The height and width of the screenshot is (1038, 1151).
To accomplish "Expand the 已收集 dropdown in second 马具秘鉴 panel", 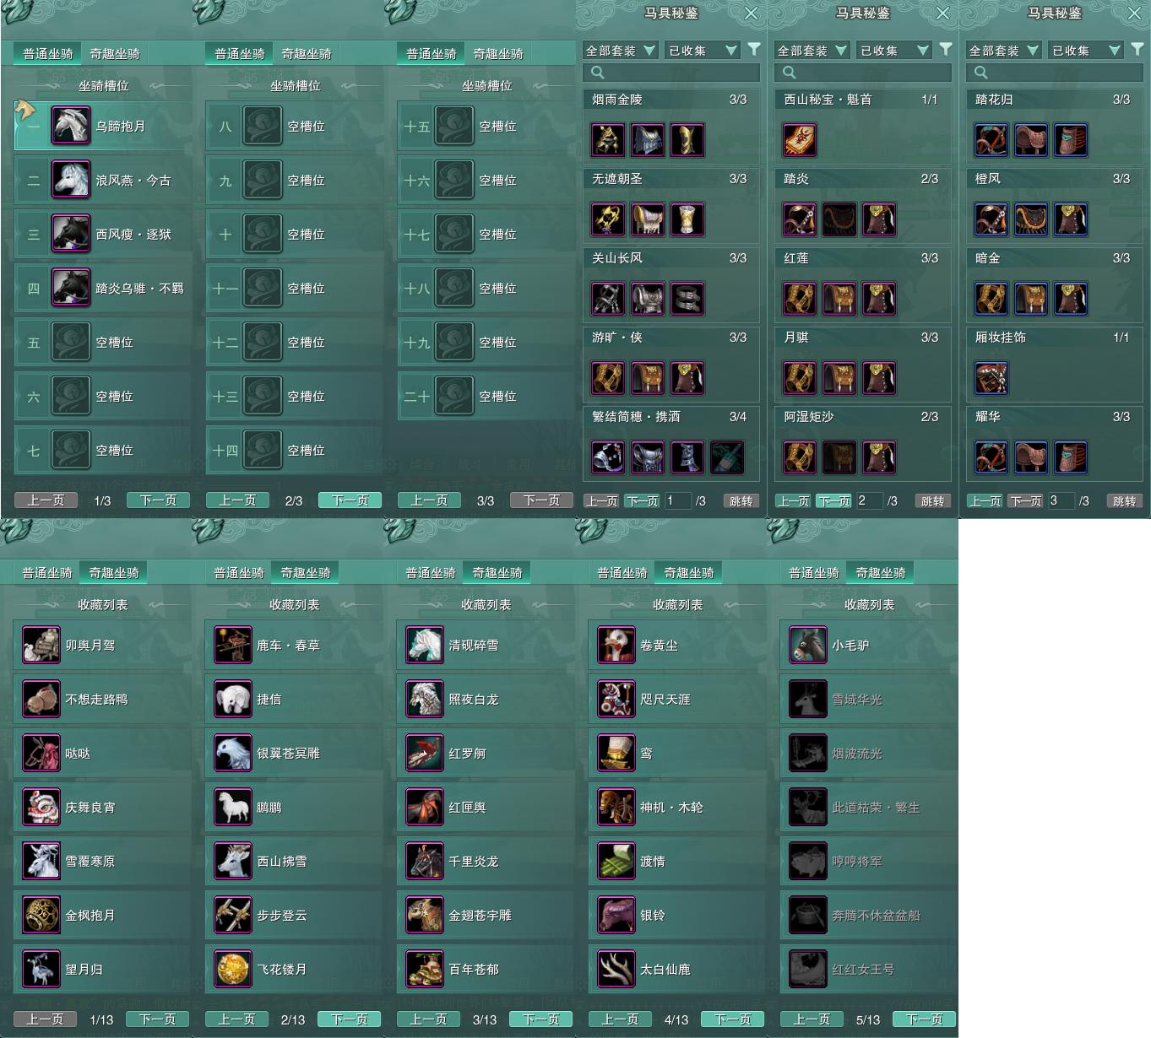I will click(894, 51).
